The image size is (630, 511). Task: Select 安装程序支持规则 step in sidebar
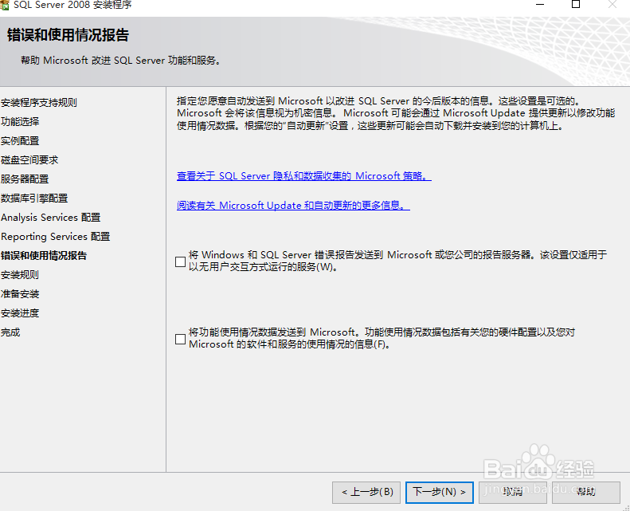(38, 103)
